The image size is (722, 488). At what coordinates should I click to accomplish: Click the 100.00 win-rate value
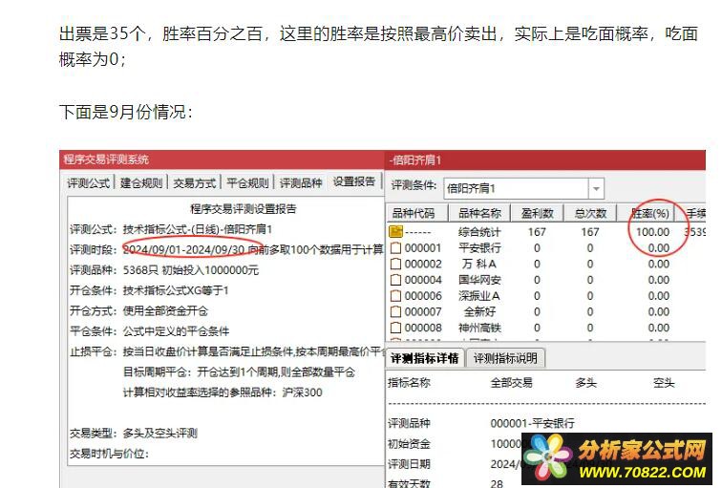coord(652,232)
